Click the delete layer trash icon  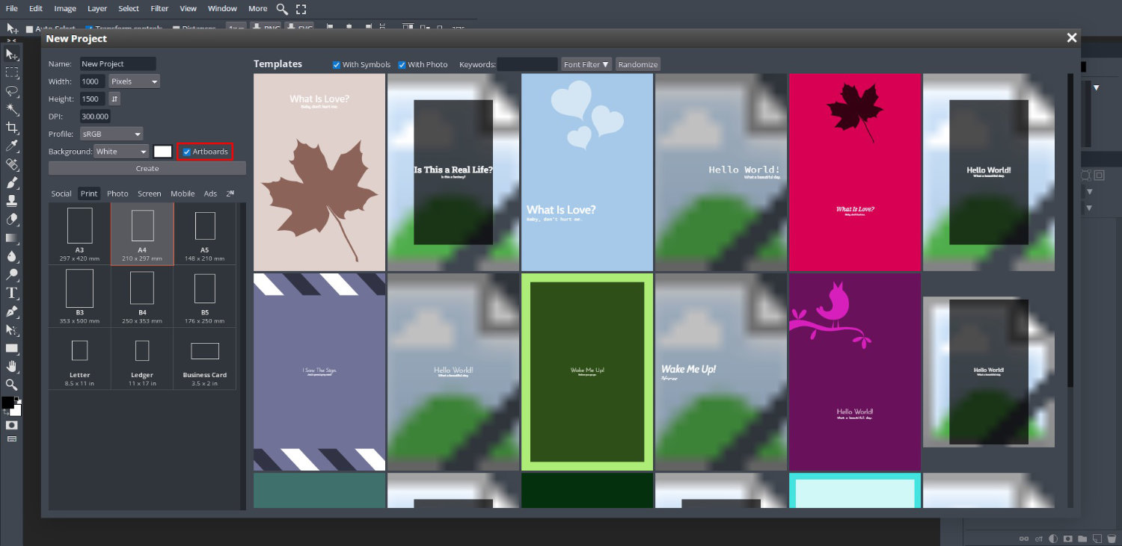pyautogui.click(x=1112, y=538)
